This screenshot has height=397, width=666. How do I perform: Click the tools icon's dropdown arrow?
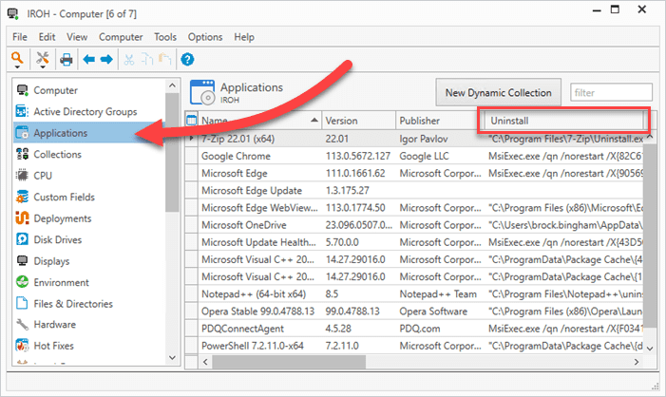click(x=43, y=67)
